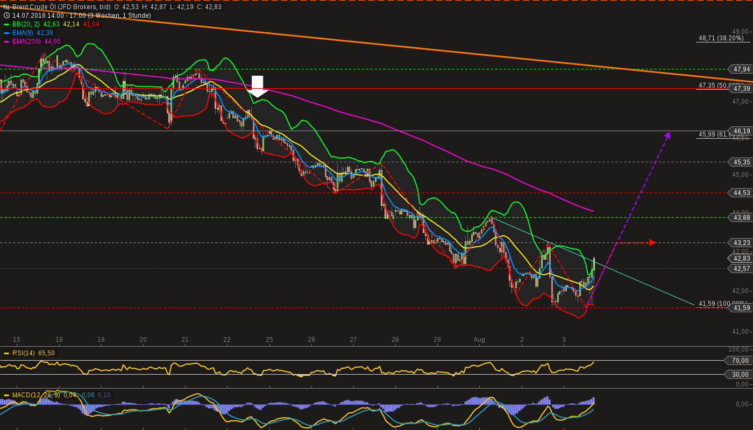Click date 28 on the time axis
This screenshot has height=430, width=753.
pos(395,340)
